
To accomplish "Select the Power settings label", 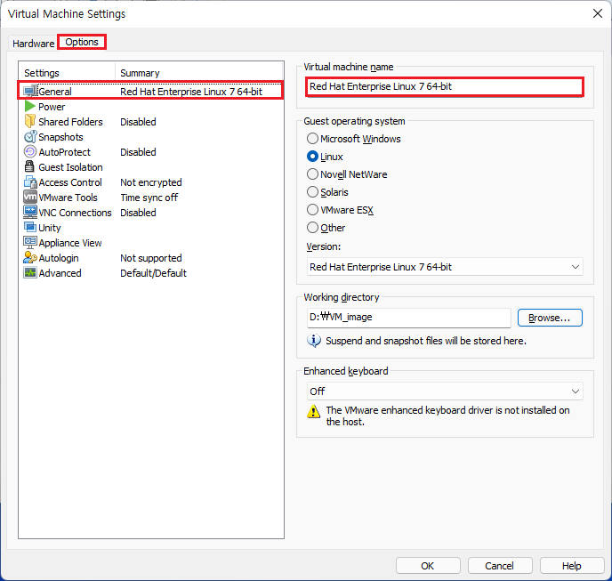I will click(52, 107).
